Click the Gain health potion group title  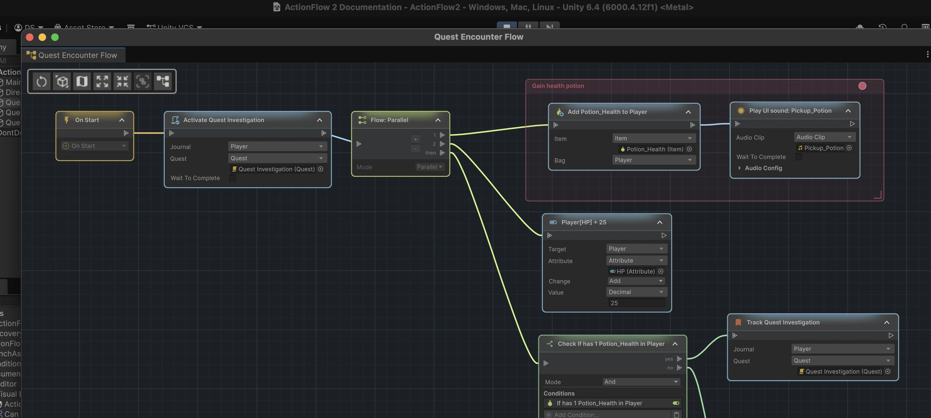pyautogui.click(x=558, y=86)
